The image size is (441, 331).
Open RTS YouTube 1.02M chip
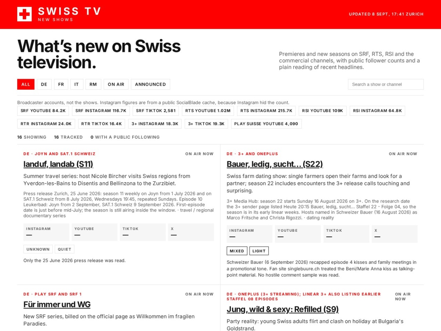[x=208, y=111]
